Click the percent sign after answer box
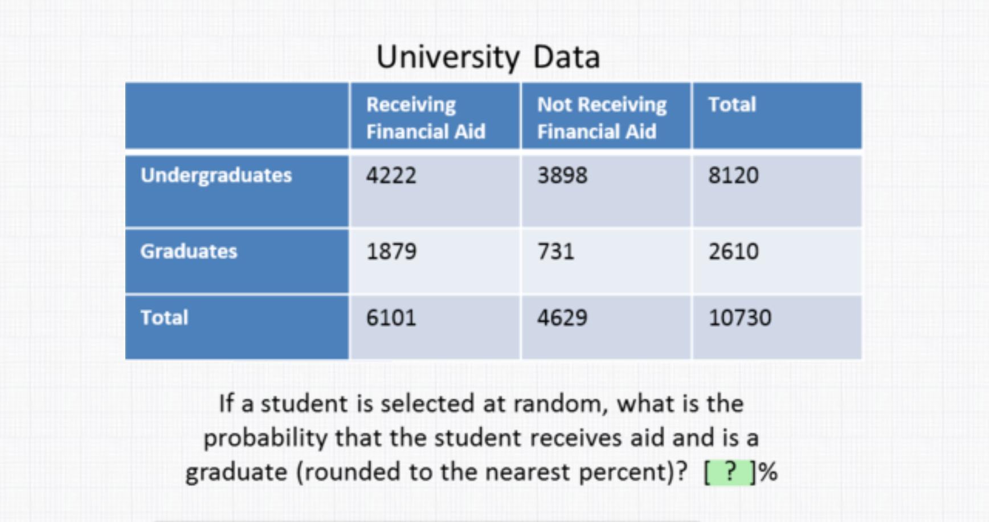Image resolution: width=989 pixels, height=522 pixels. coord(768,472)
